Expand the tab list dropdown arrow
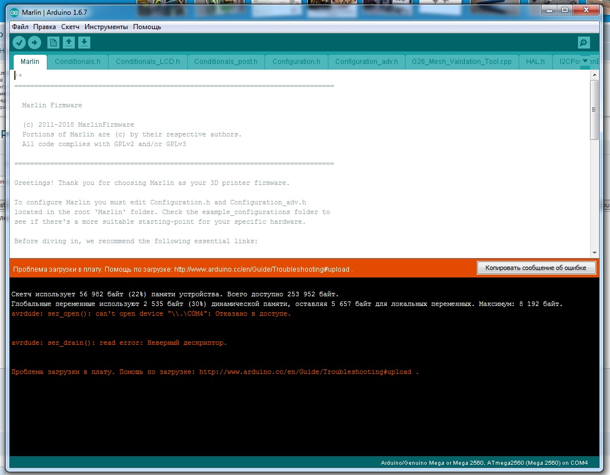This screenshot has width=610, height=475. pos(585,61)
